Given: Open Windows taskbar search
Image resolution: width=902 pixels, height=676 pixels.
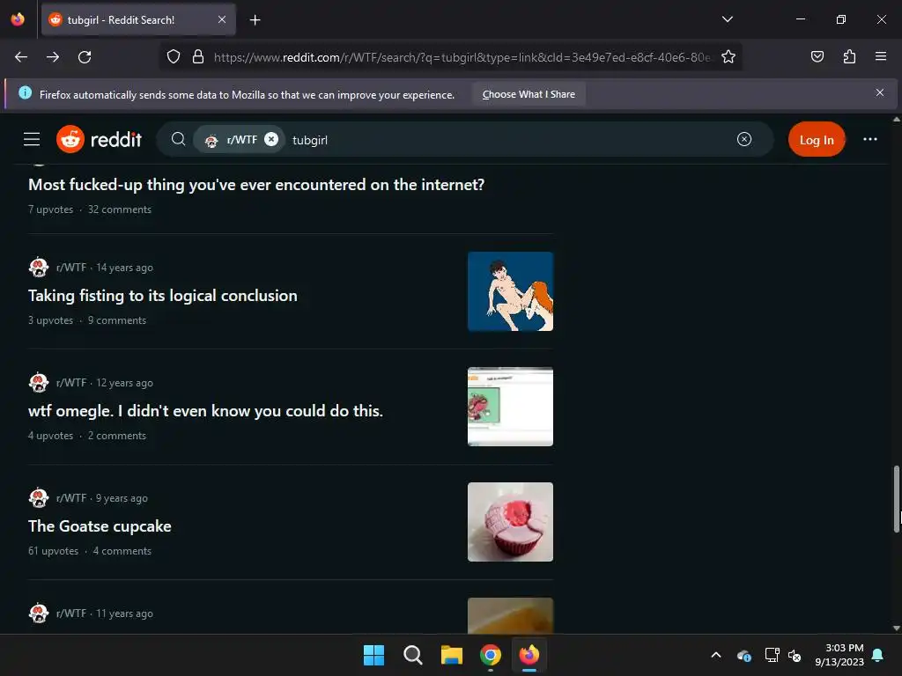Looking at the screenshot, I should click(412, 655).
